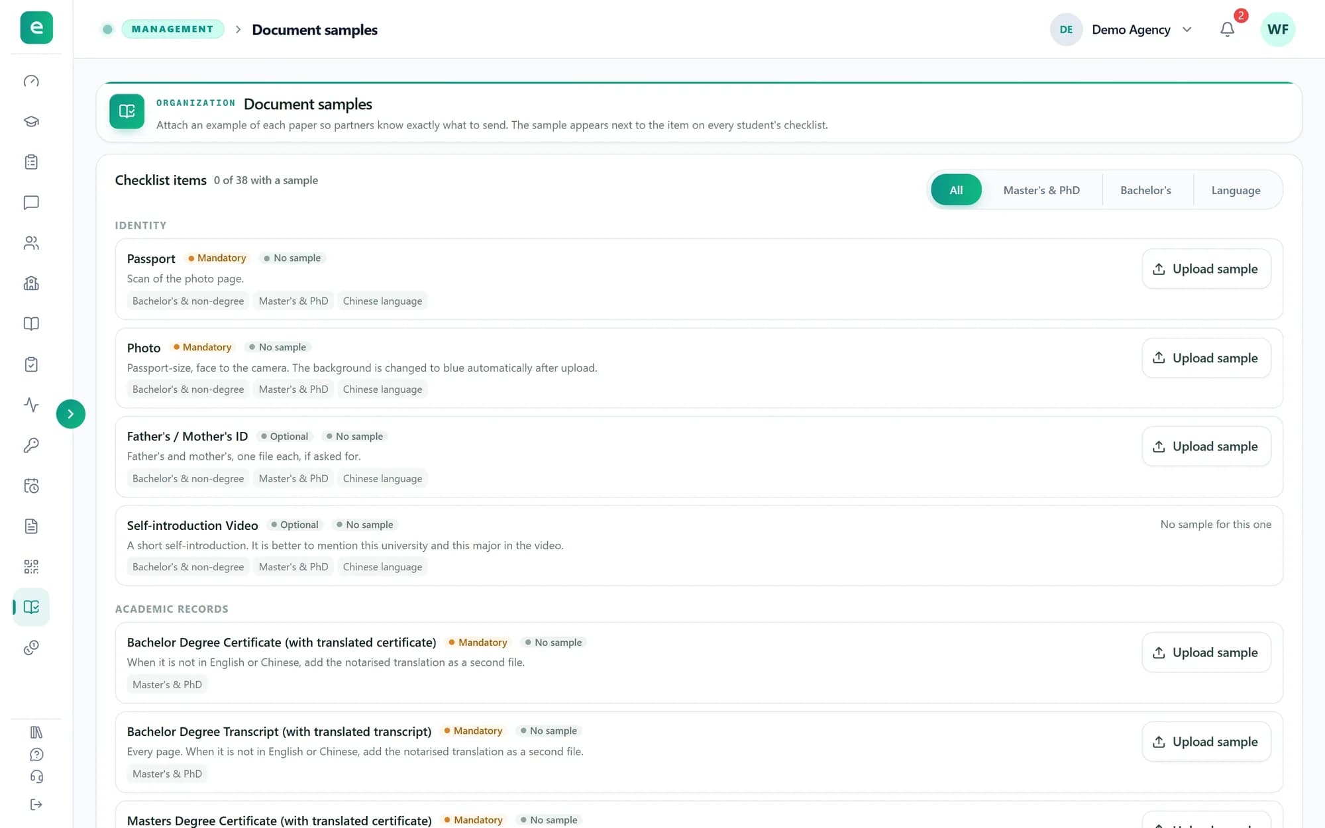This screenshot has width=1325, height=828.
Task: Open the activity pulse sidebar icon
Action: click(x=31, y=405)
